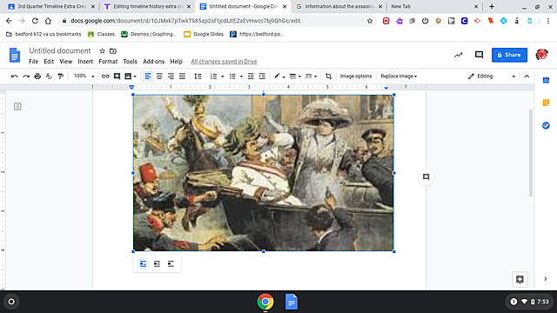
Task: Increase the indent
Action: [x=262, y=77]
